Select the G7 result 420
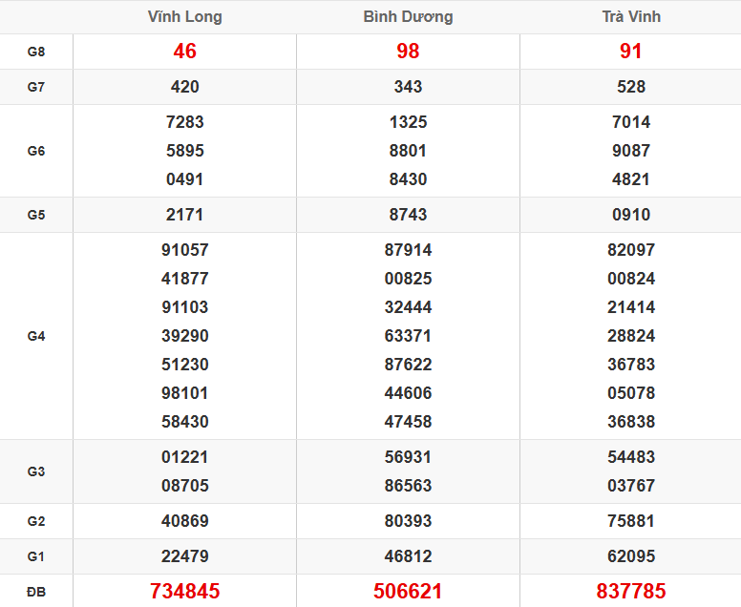 (184, 87)
